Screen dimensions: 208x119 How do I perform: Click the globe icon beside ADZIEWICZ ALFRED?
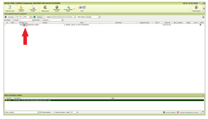(25, 25)
